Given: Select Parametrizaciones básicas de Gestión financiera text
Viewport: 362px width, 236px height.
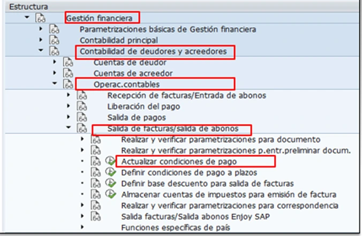Looking at the screenshot, I should click(x=168, y=29).
